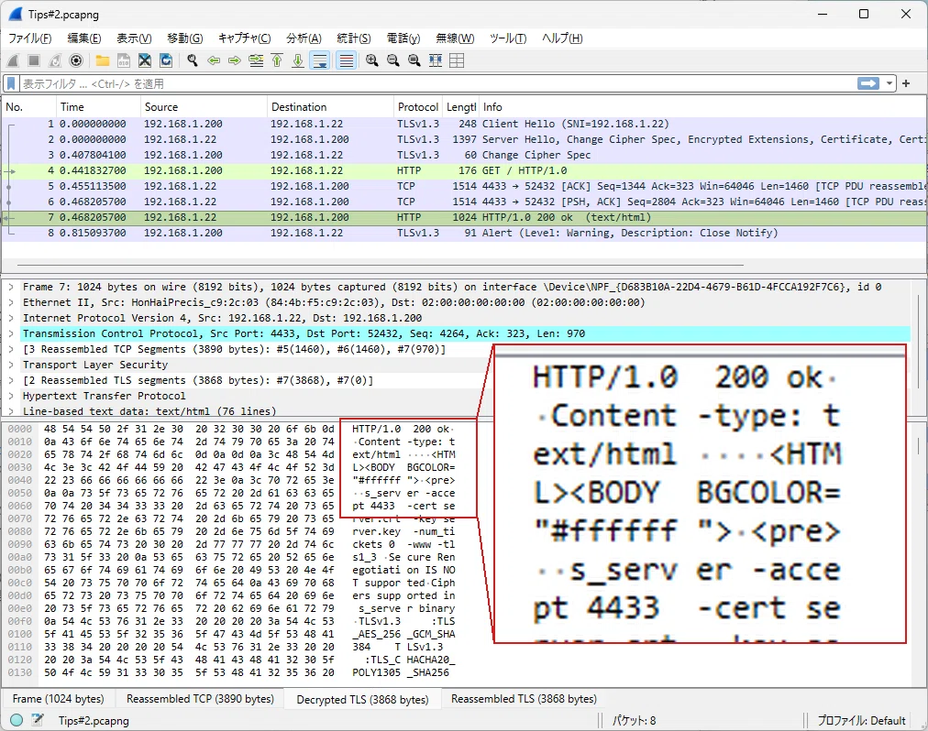Close the capture file with the X icon

pyautogui.click(x=144, y=60)
